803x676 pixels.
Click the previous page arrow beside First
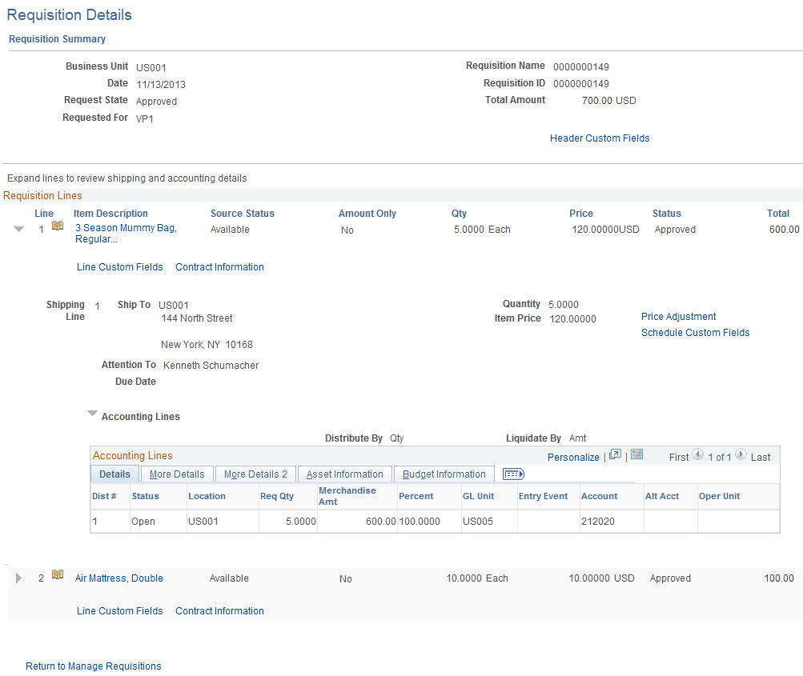click(698, 456)
